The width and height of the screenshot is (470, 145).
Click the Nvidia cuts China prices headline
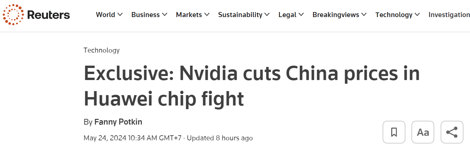click(x=252, y=86)
